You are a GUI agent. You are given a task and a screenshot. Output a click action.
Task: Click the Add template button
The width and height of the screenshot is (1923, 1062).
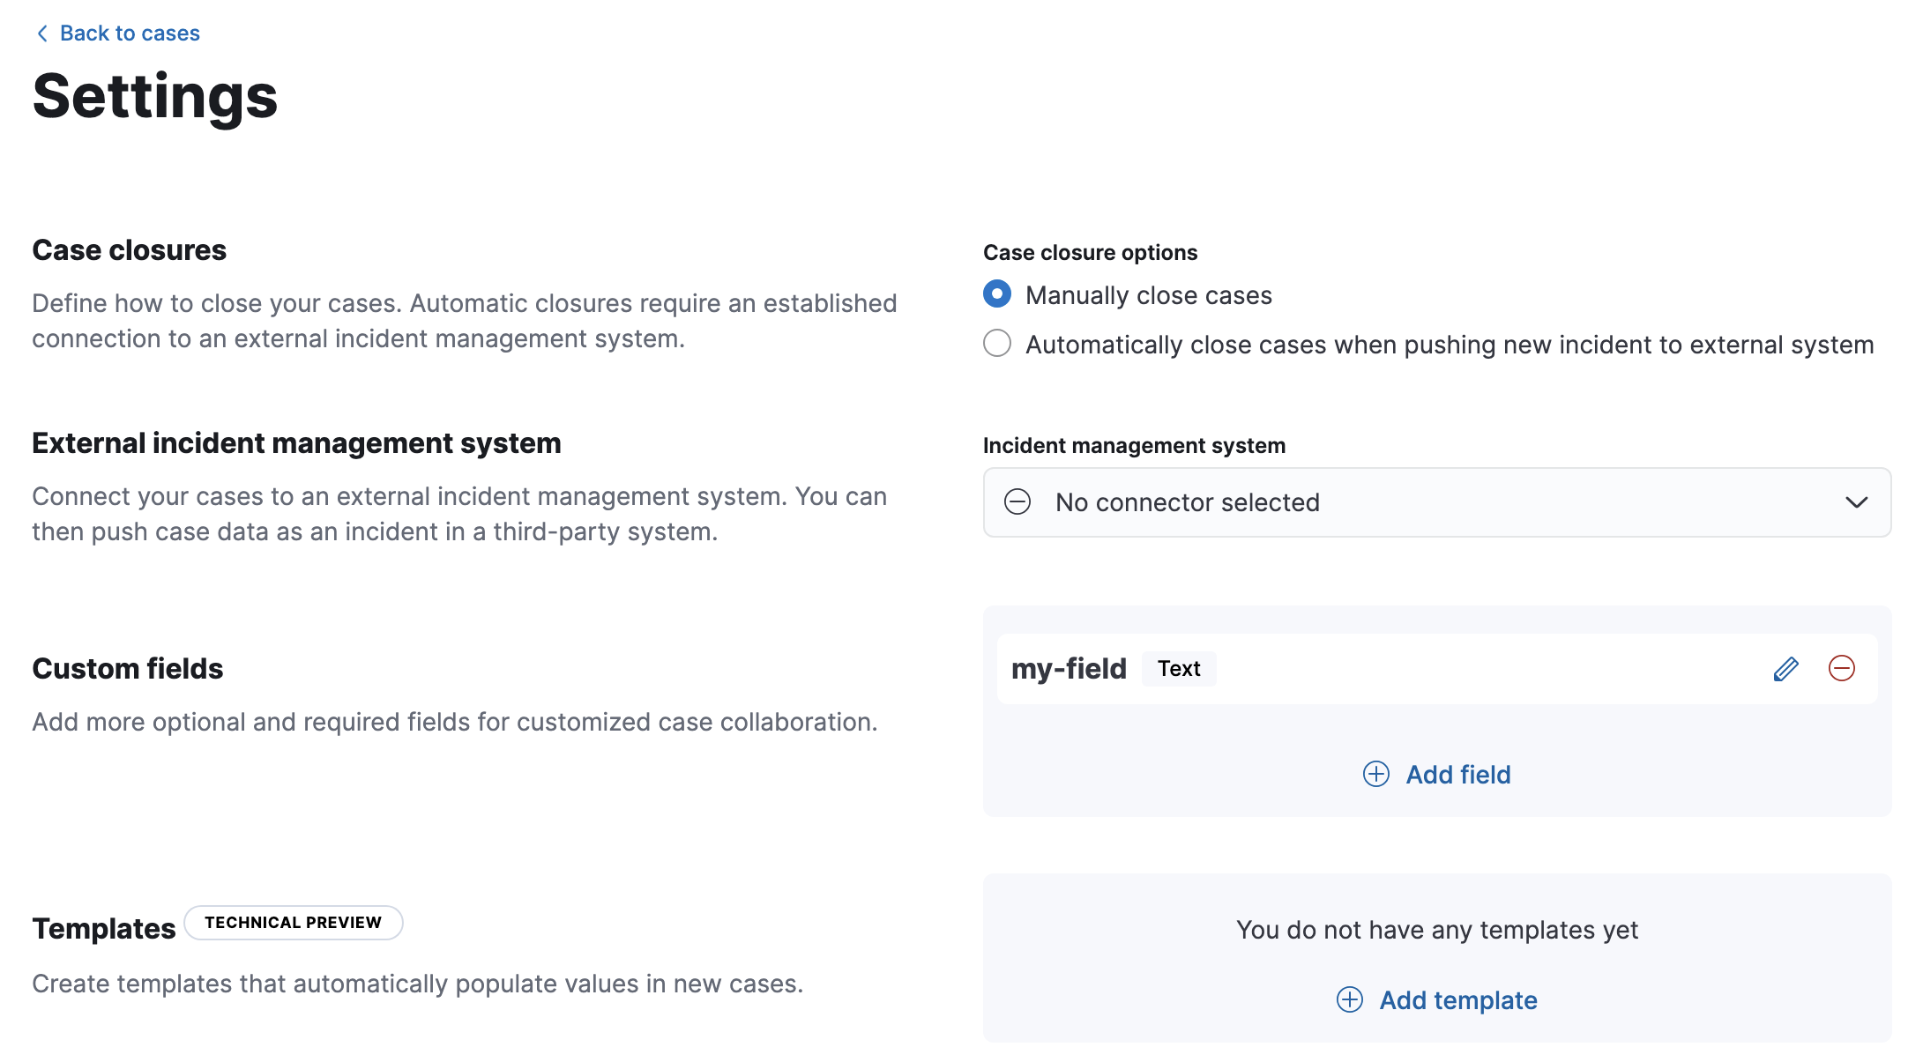point(1457,1000)
